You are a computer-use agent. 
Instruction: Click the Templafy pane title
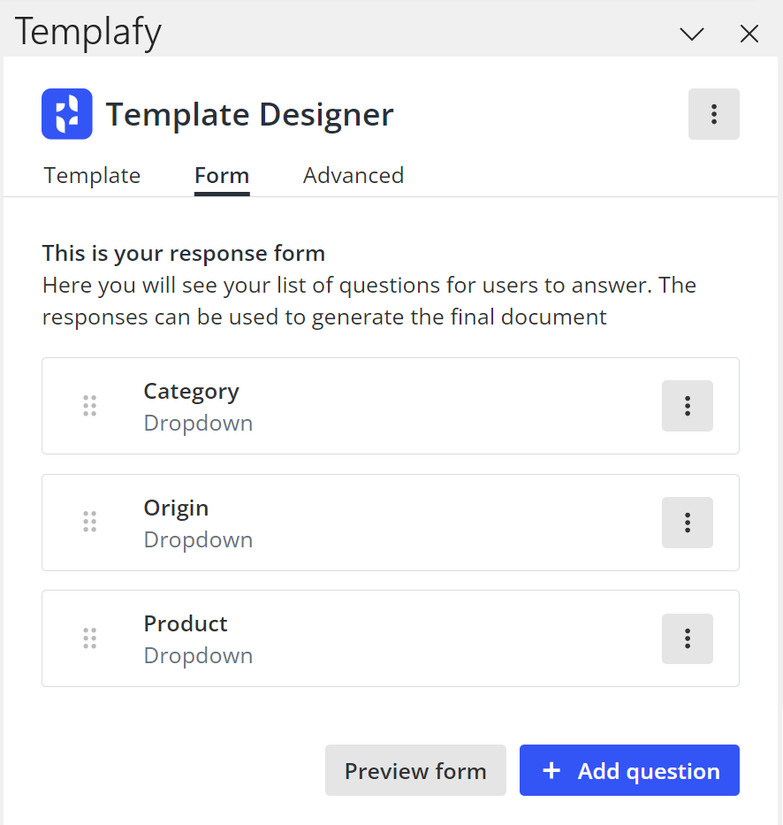(x=87, y=33)
